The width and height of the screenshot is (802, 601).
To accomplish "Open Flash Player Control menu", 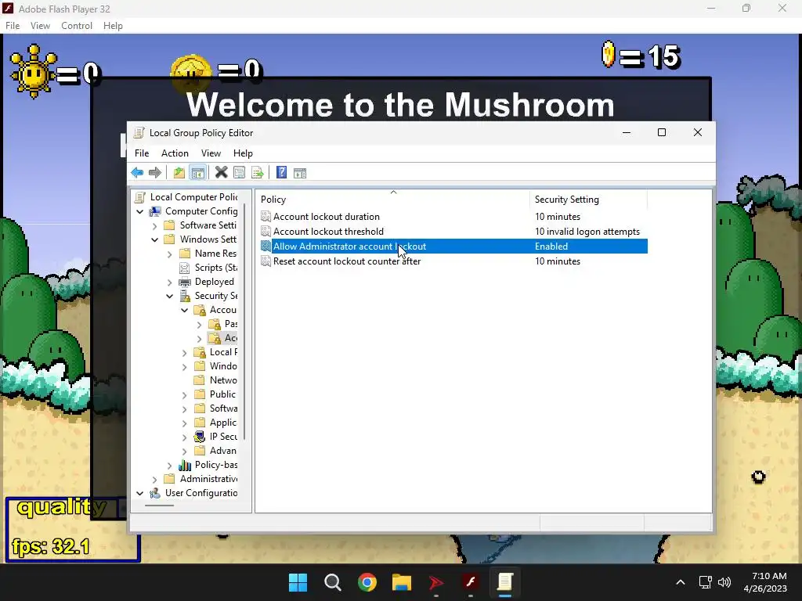I will (x=77, y=26).
